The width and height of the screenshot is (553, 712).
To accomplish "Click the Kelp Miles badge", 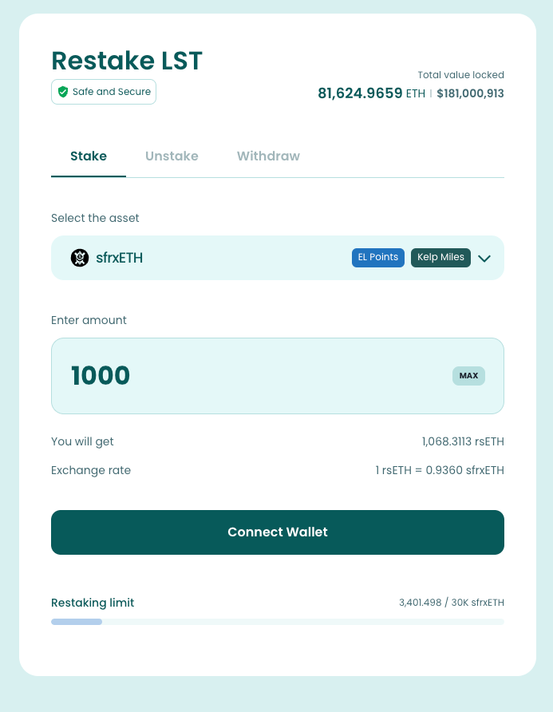I will [x=441, y=258].
